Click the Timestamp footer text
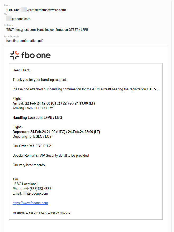The image size is (174, 232). (x=41, y=213)
